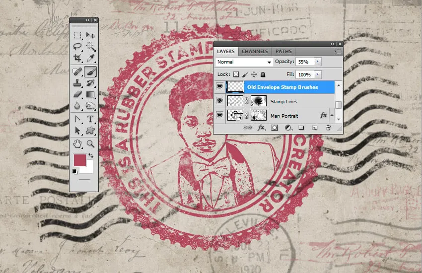Switch to the Channels tab

pos(255,51)
